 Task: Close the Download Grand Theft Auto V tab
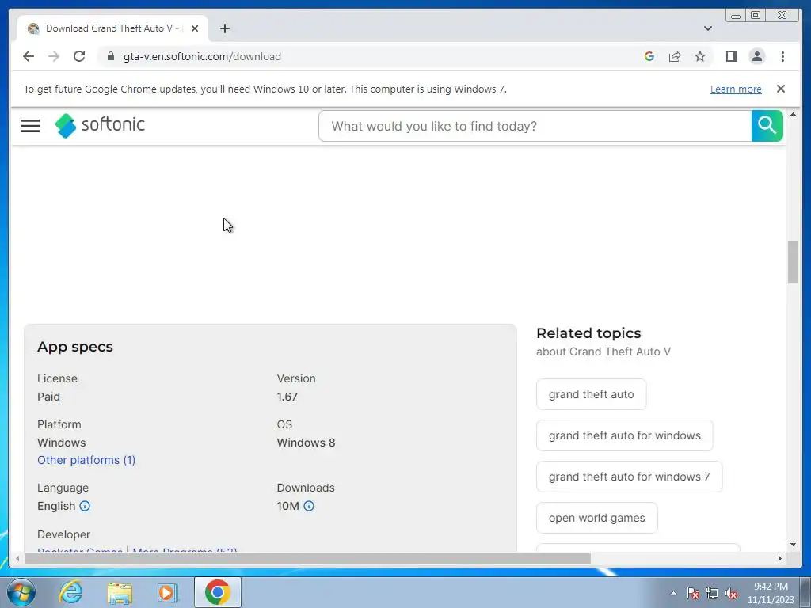(195, 28)
